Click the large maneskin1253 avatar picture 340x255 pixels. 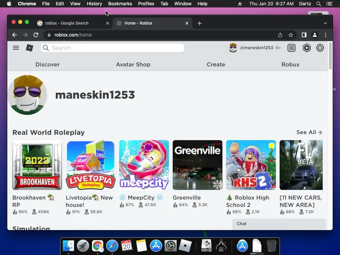(27, 95)
